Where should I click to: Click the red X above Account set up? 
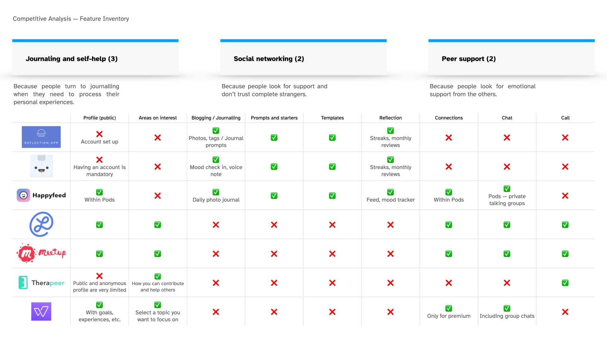coord(99,134)
